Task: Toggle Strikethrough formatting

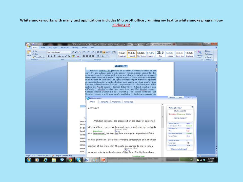Action: pos(59,56)
